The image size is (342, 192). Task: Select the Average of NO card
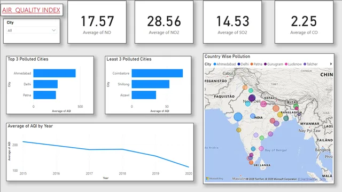[97, 22]
